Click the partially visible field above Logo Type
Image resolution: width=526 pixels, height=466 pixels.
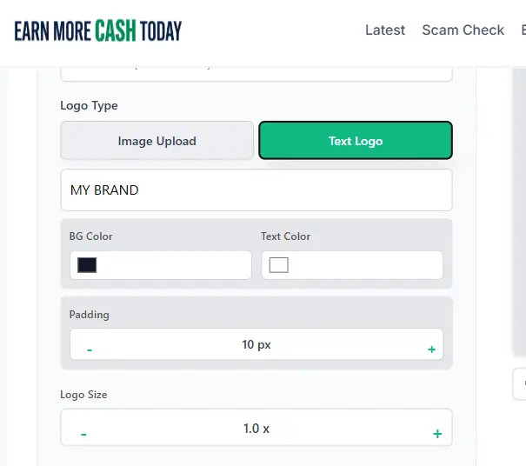pos(256,71)
